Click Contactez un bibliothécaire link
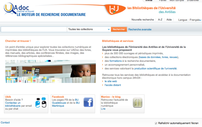Image resolution: width=202 pixels, height=127 pixels. [x=13, y=104]
